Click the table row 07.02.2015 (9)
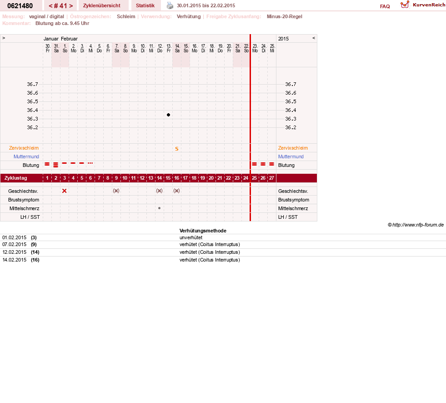The image size is (446, 403). tap(223, 244)
